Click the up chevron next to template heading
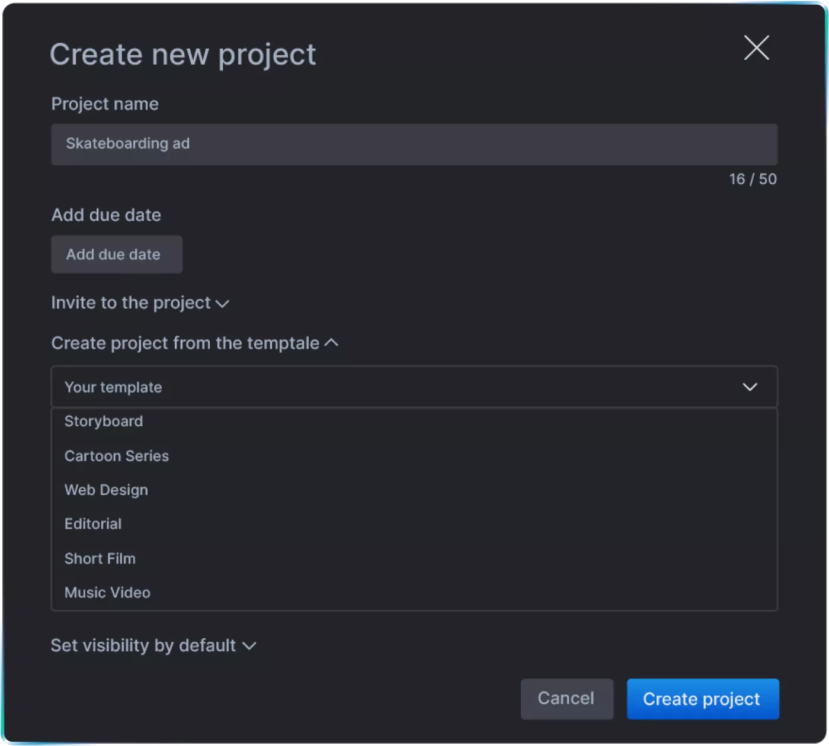Image resolution: width=829 pixels, height=746 pixels. (332, 343)
